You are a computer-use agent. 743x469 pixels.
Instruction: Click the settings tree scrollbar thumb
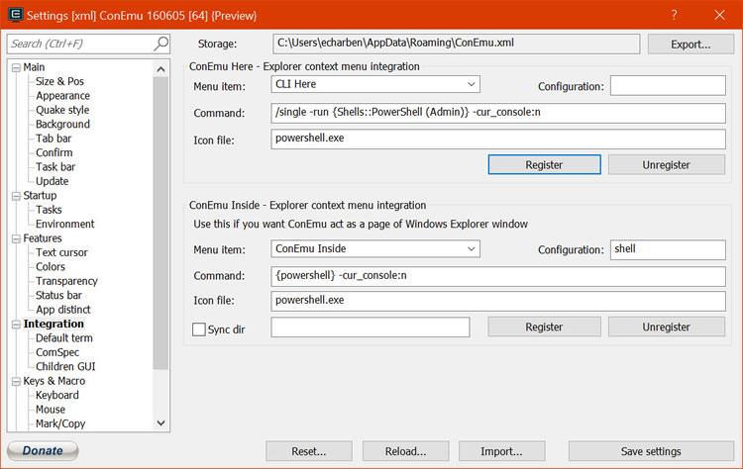[x=161, y=223]
